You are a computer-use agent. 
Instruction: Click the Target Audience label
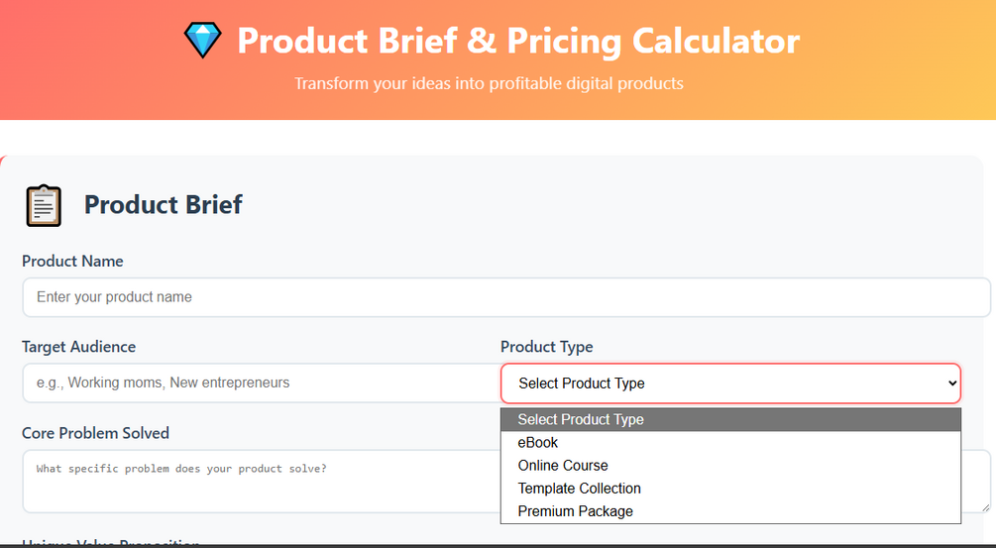pyautogui.click(x=78, y=347)
